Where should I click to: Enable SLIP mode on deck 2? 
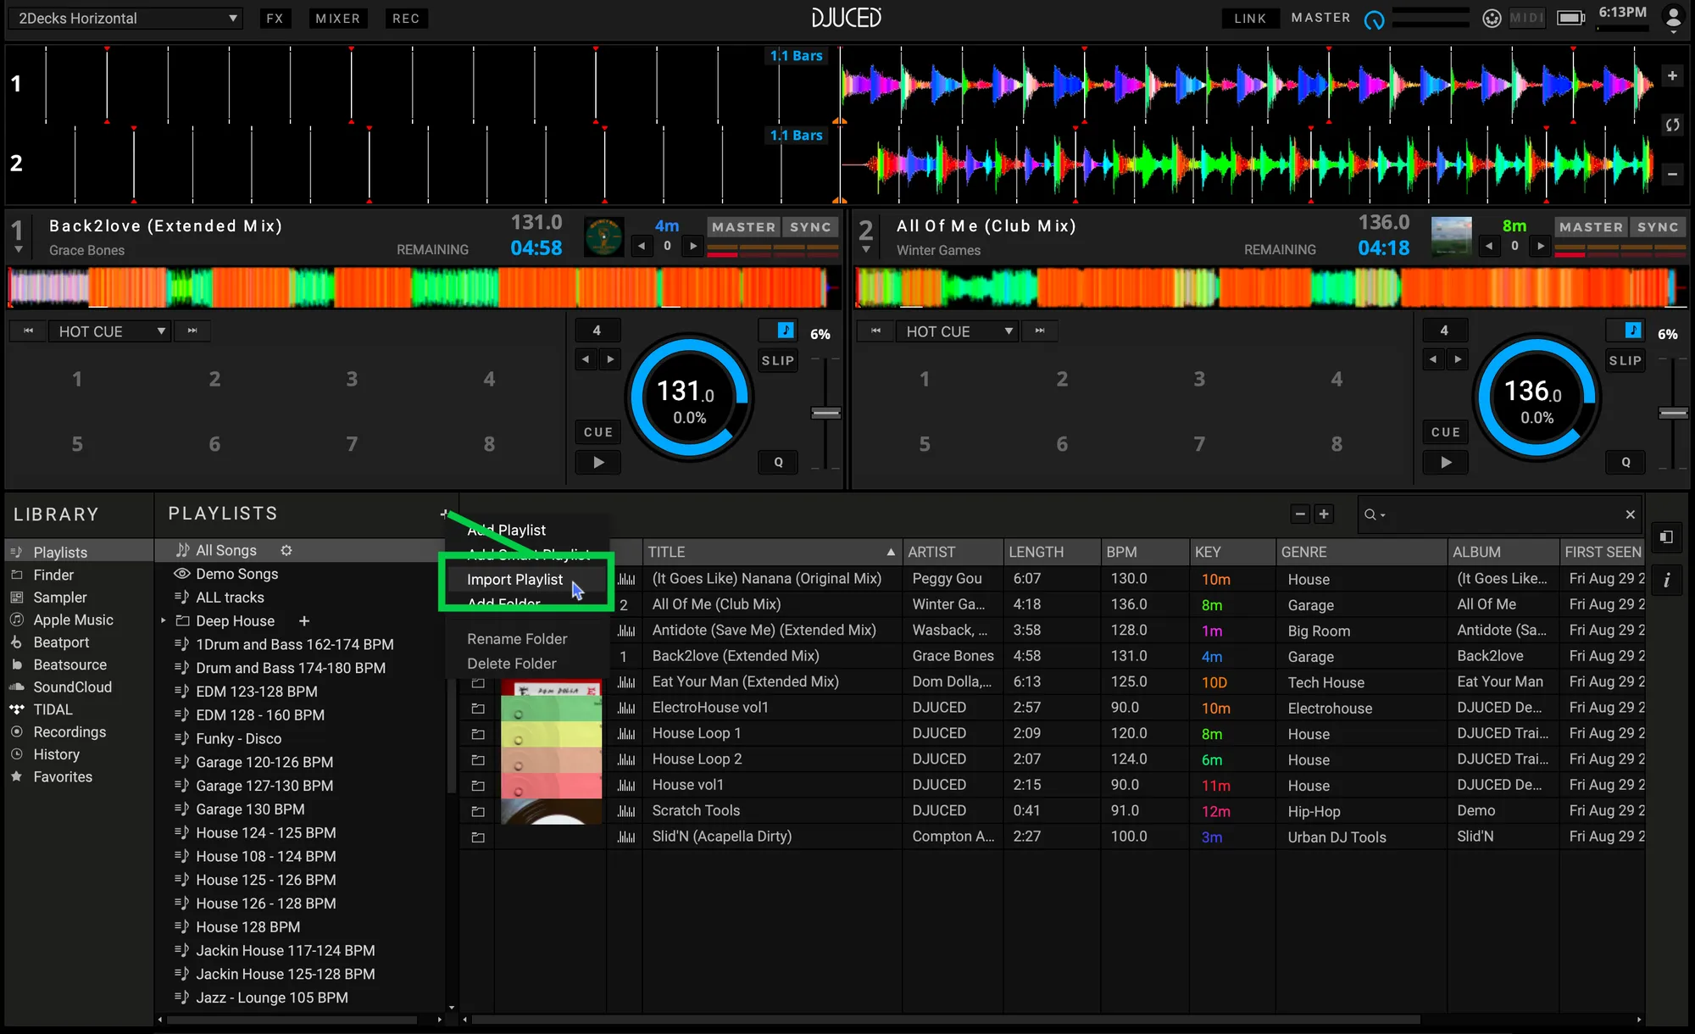tap(1625, 361)
